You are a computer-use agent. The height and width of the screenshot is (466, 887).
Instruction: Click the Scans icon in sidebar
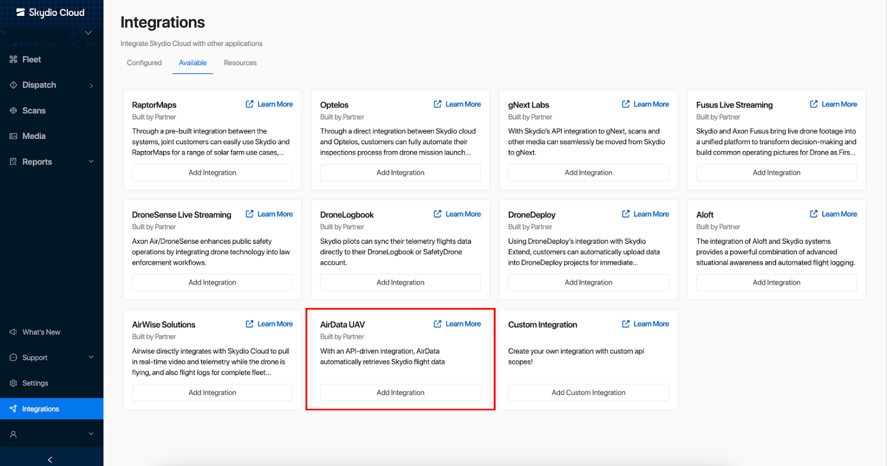pyautogui.click(x=13, y=110)
